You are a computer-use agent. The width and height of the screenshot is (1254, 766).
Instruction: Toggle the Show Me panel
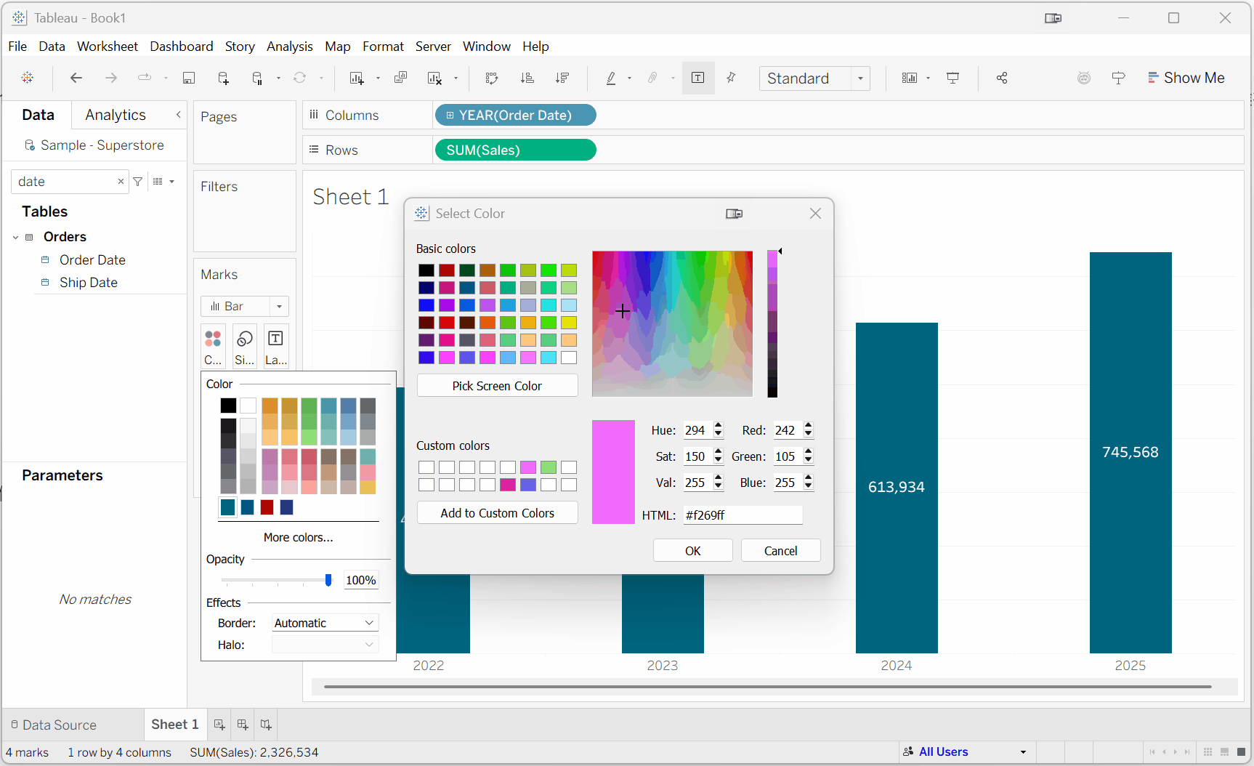(1186, 78)
